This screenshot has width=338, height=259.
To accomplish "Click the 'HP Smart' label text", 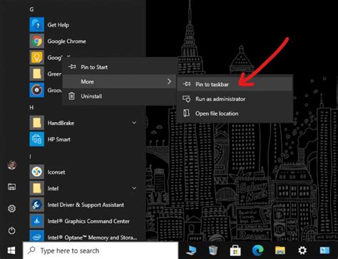I will pos(59,139).
